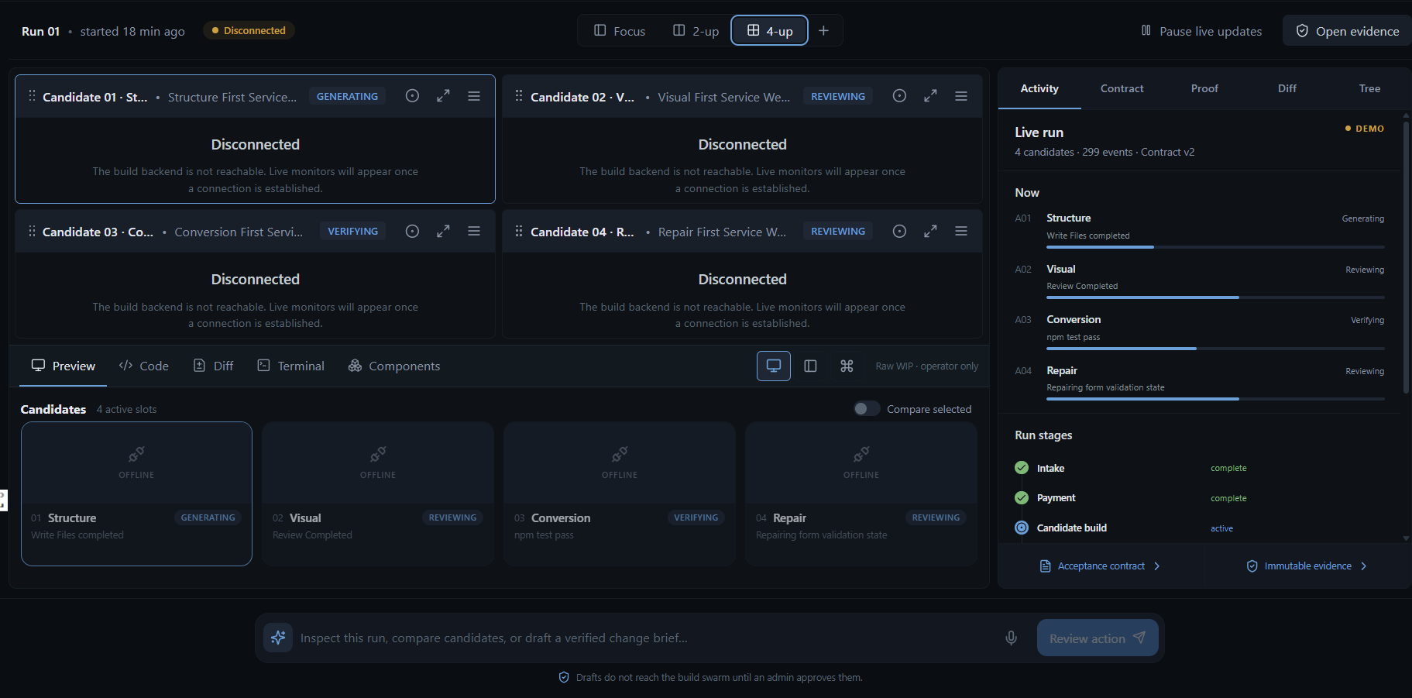Click 'Raw WIP · operator only' text
1412x698 pixels.
pos(926,366)
